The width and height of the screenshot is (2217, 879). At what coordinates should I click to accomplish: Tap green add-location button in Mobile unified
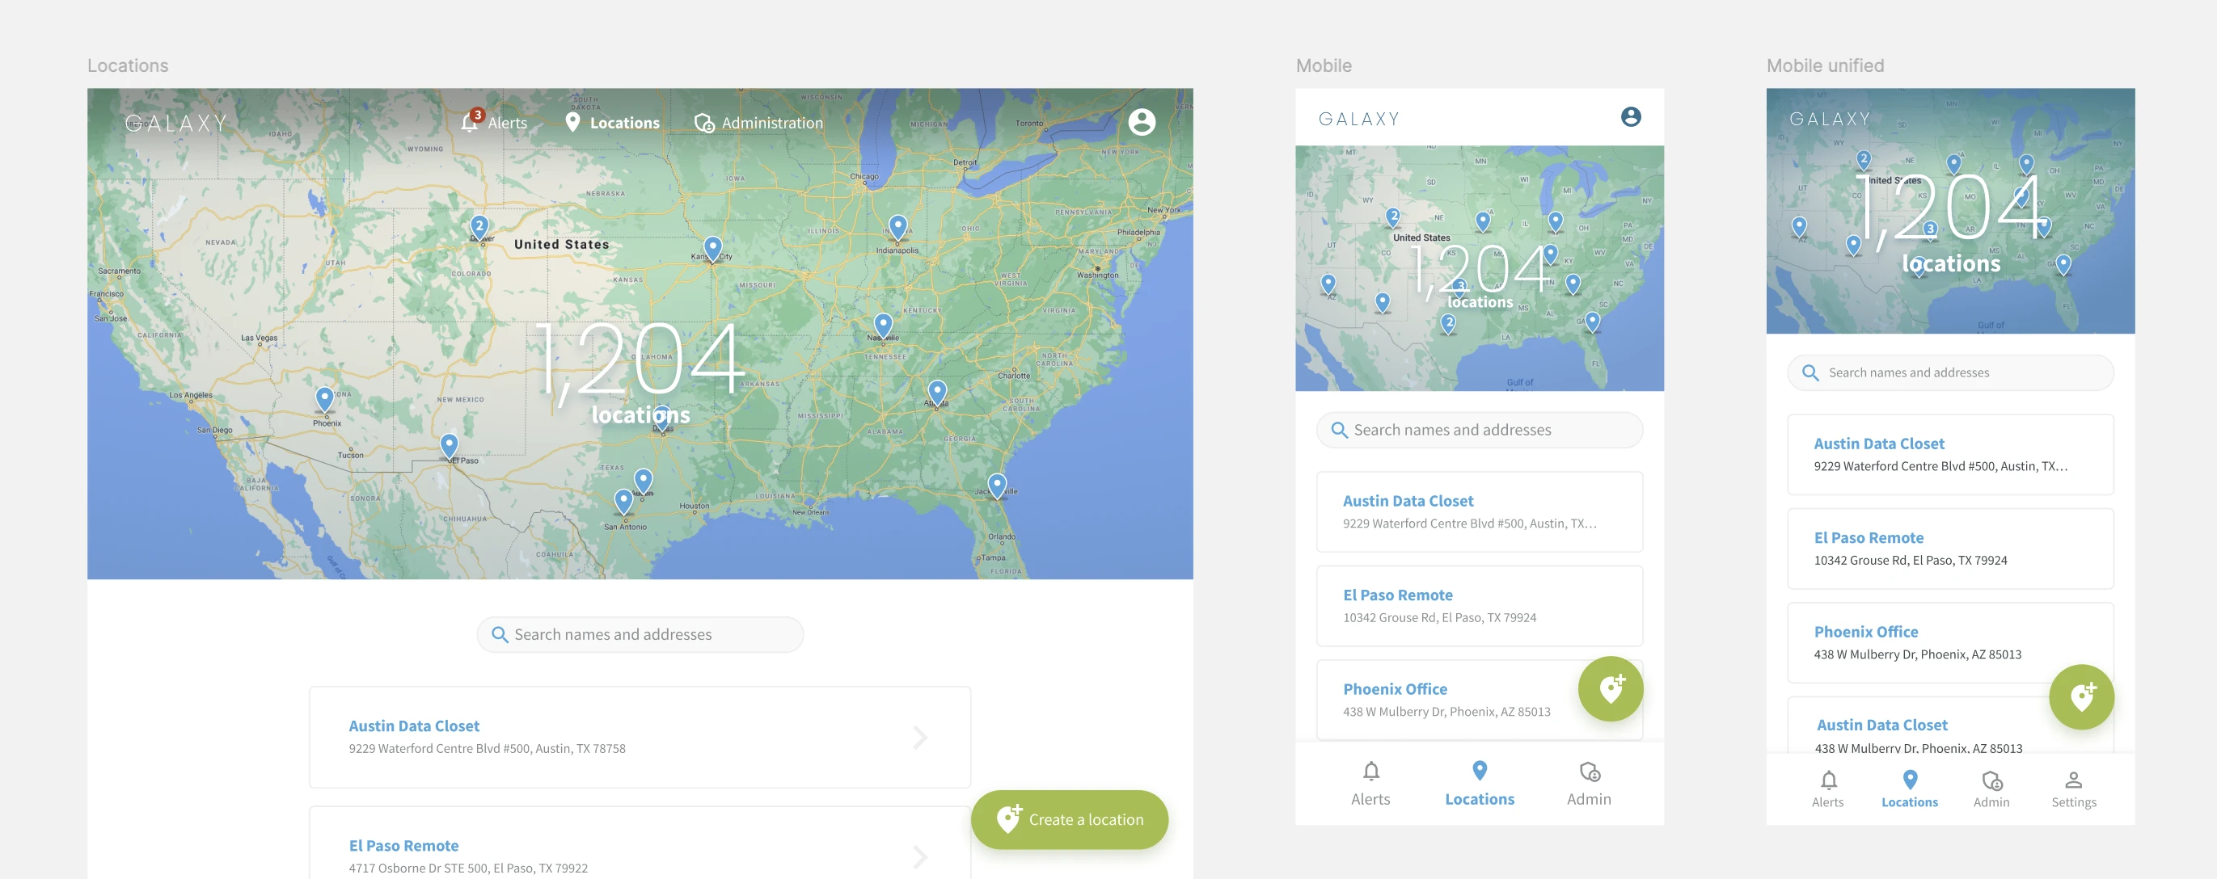(x=2080, y=696)
